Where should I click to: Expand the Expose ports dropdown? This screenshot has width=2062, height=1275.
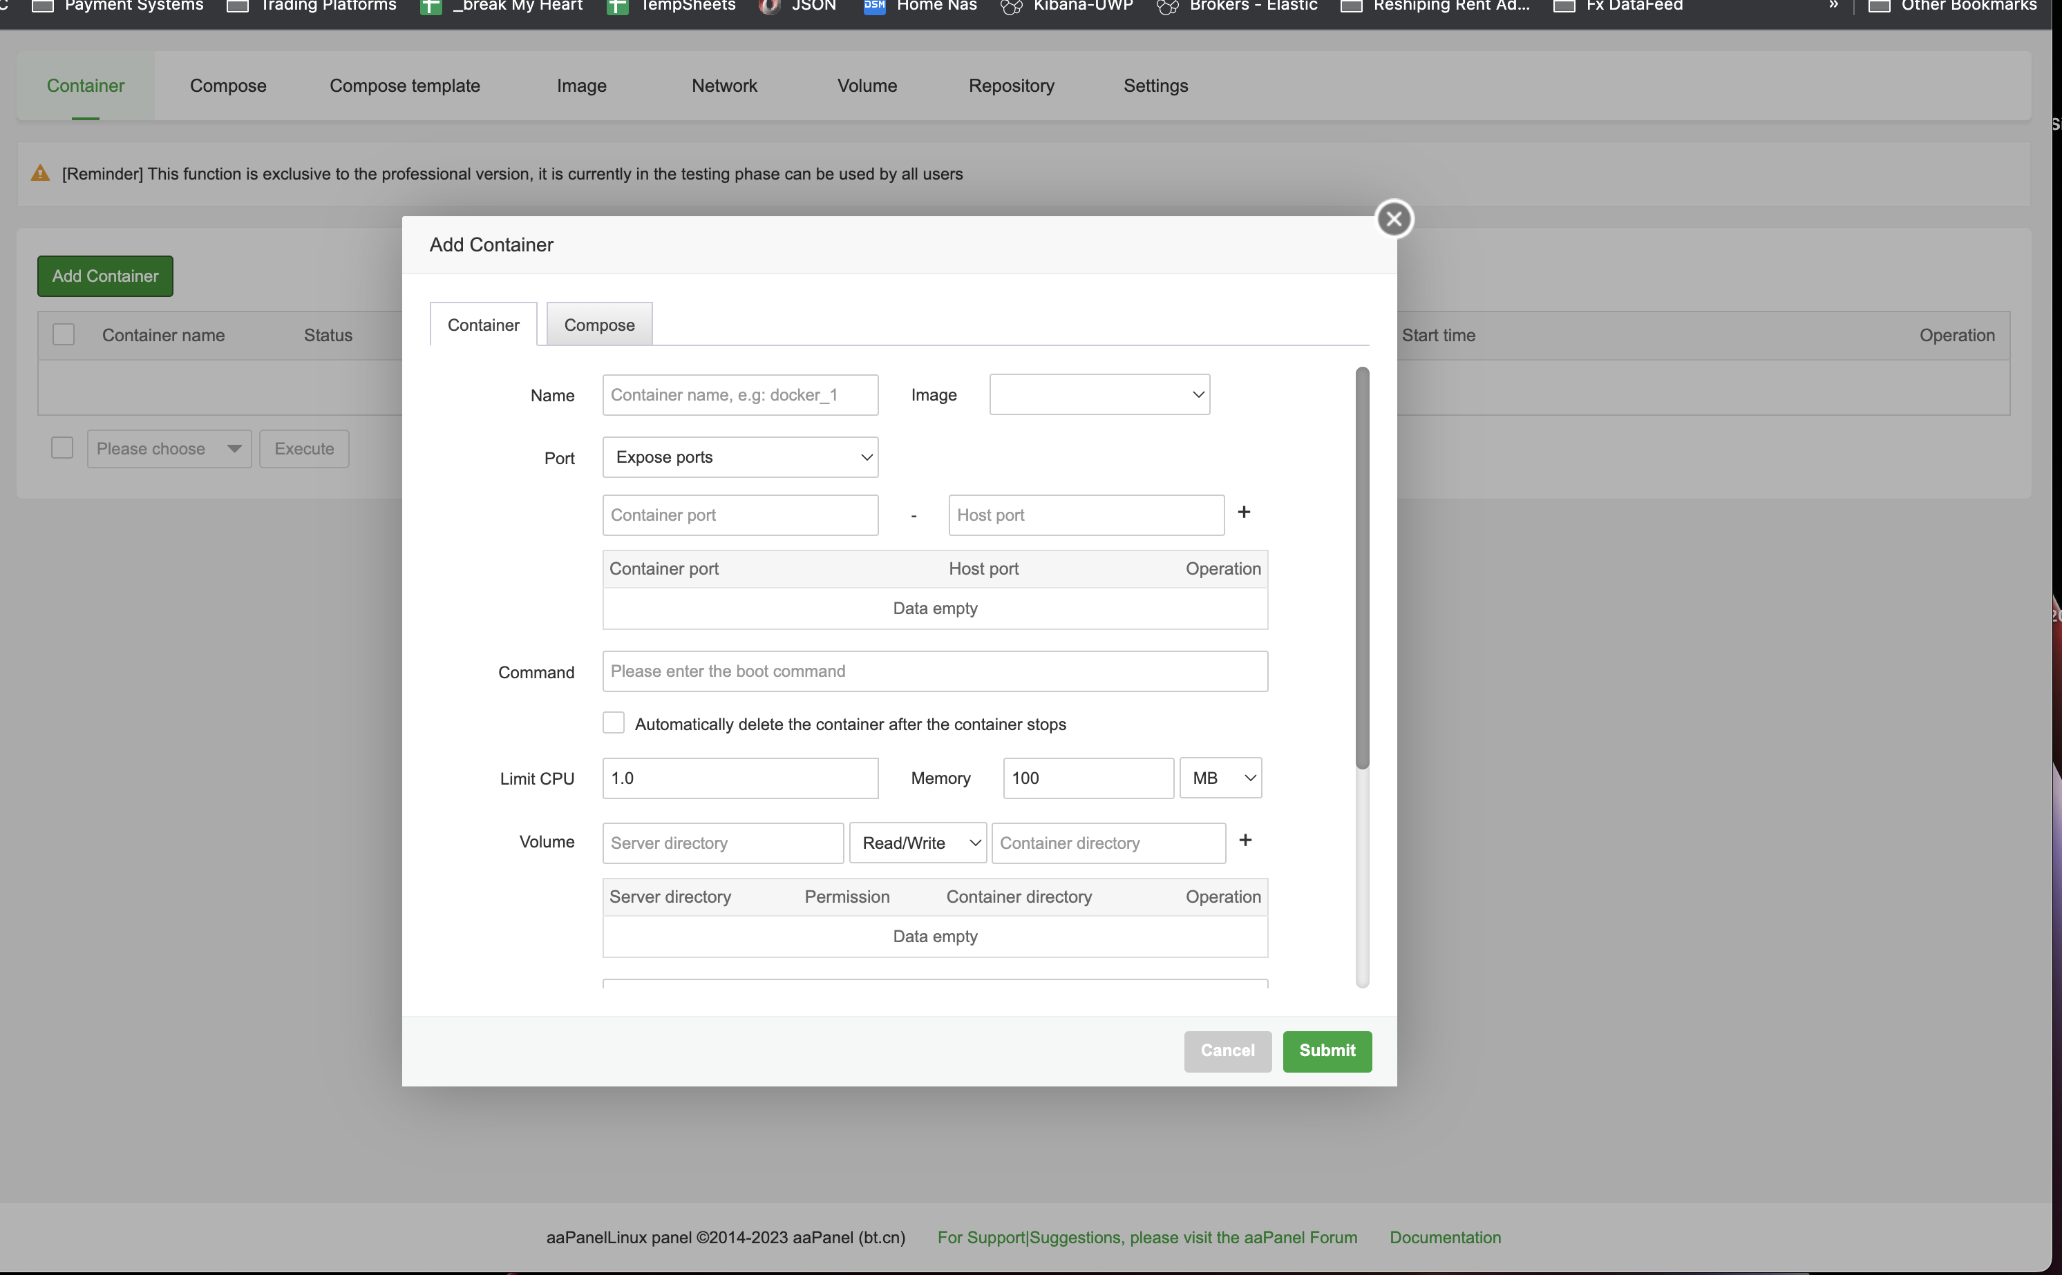pyautogui.click(x=740, y=457)
